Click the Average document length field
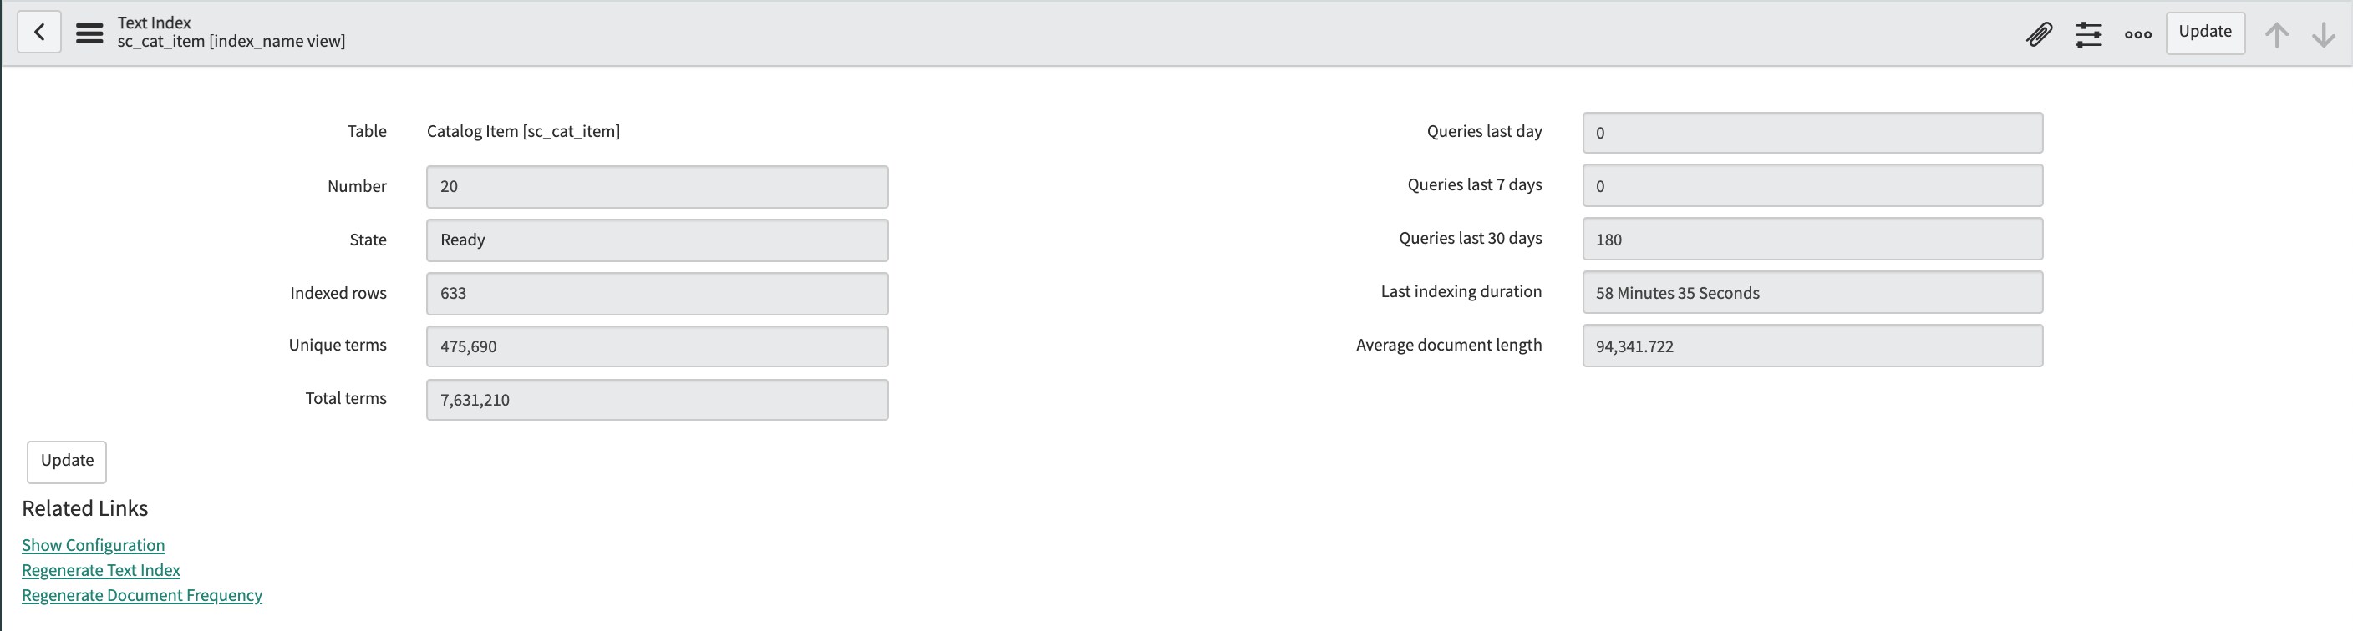The image size is (2353, 631). [1812, 346]
